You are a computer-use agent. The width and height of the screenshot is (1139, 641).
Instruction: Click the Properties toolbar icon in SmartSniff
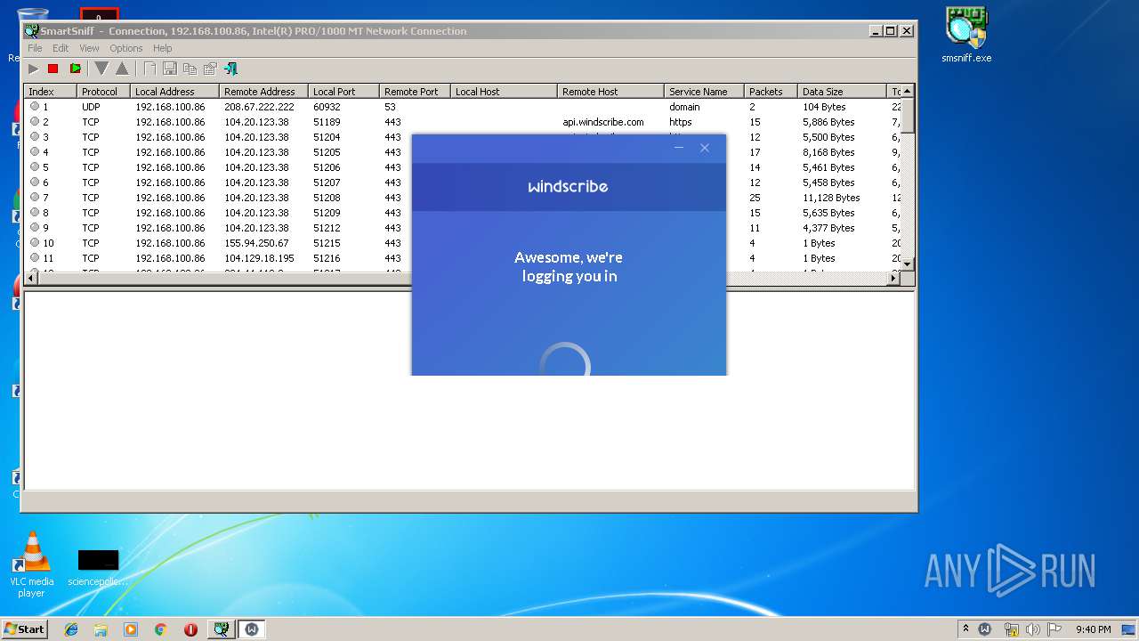coord(210,69)
